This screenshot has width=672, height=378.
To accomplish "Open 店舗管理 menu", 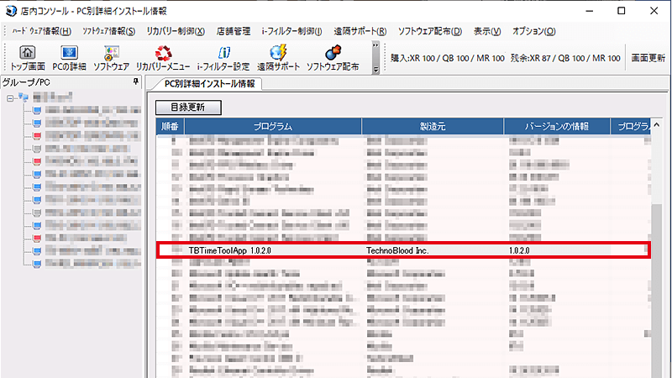I will (x=234, y=31).
